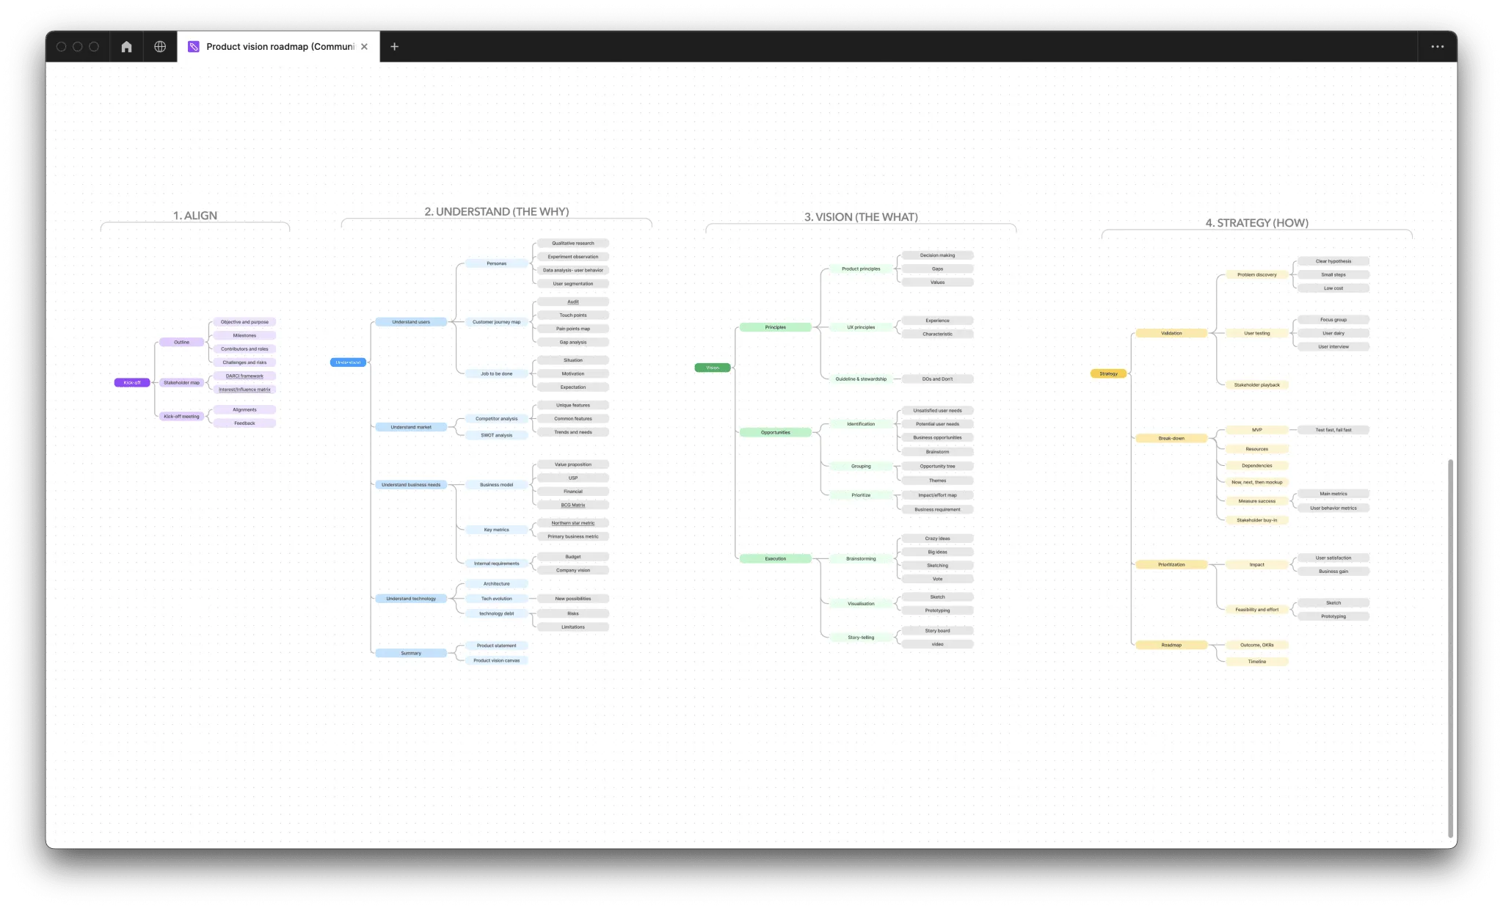Click '3. VISION (THE WHAT)' heading
The width and height of the screenshot is (1503, 909).
(861, 217)
